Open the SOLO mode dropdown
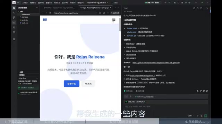The image size is (222, 124). (153, 3)
